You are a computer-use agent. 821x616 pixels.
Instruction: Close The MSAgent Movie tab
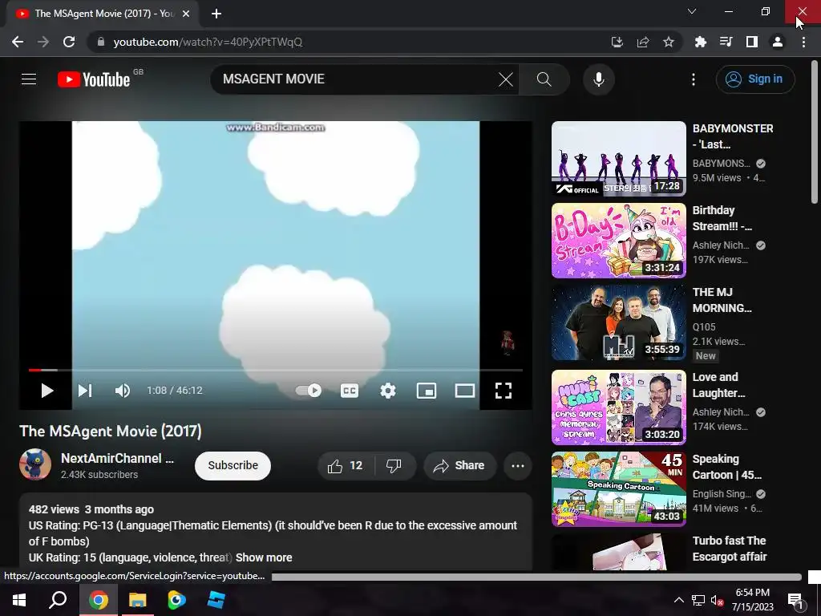point(186,14)
